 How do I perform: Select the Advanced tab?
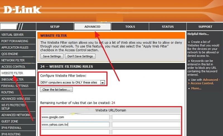(x=92, y=27)
